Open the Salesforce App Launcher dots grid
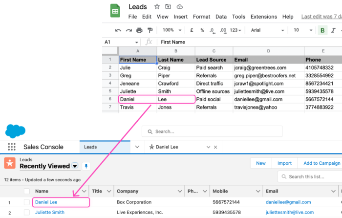 [x=12, y=147]
